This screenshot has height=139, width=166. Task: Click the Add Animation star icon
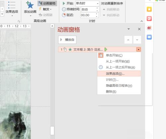(x=30, y=5)
